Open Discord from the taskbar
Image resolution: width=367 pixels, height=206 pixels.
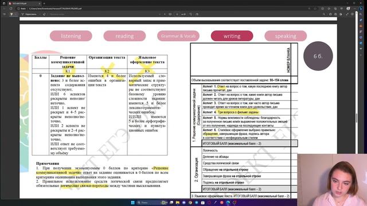(184, 203)
